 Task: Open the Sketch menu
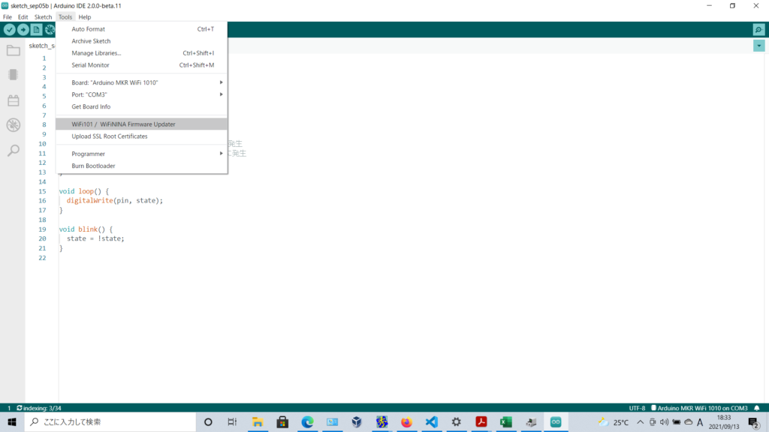coord(43,17)
